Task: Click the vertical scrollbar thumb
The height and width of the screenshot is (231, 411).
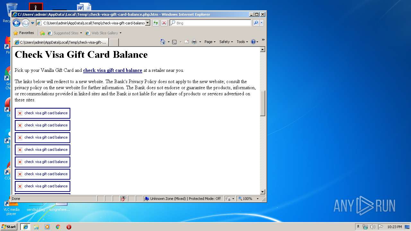Action: click(x=263, y=103)
